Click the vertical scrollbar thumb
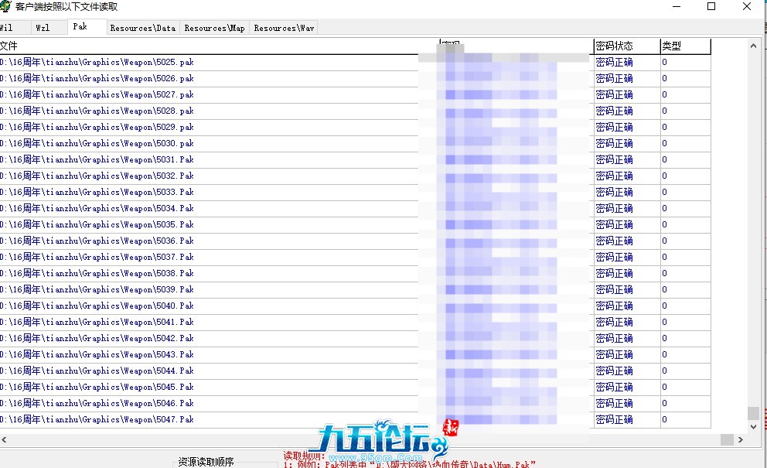The image size is (767, 468). (753, 412)
